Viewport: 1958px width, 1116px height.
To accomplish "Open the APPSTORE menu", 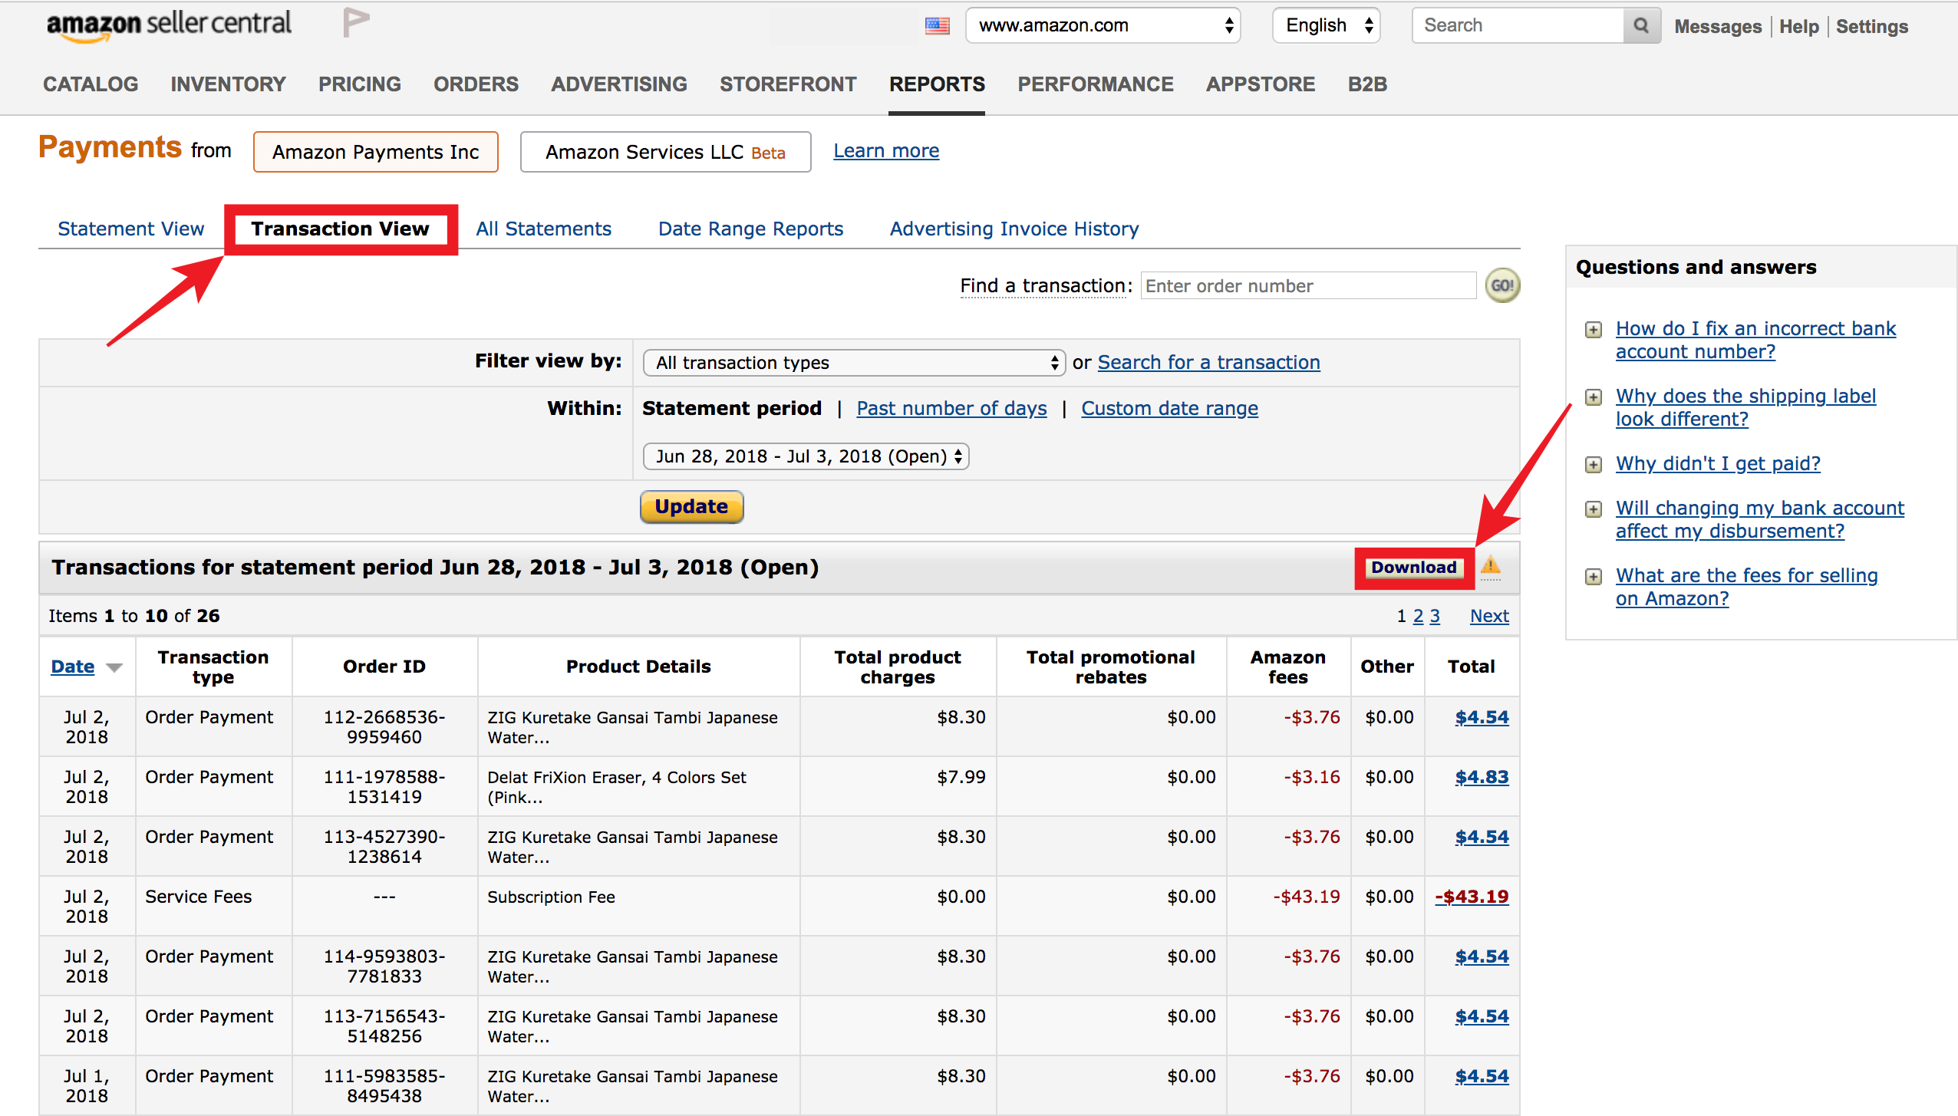I will pyautogui.click(x=1261, y=84).
